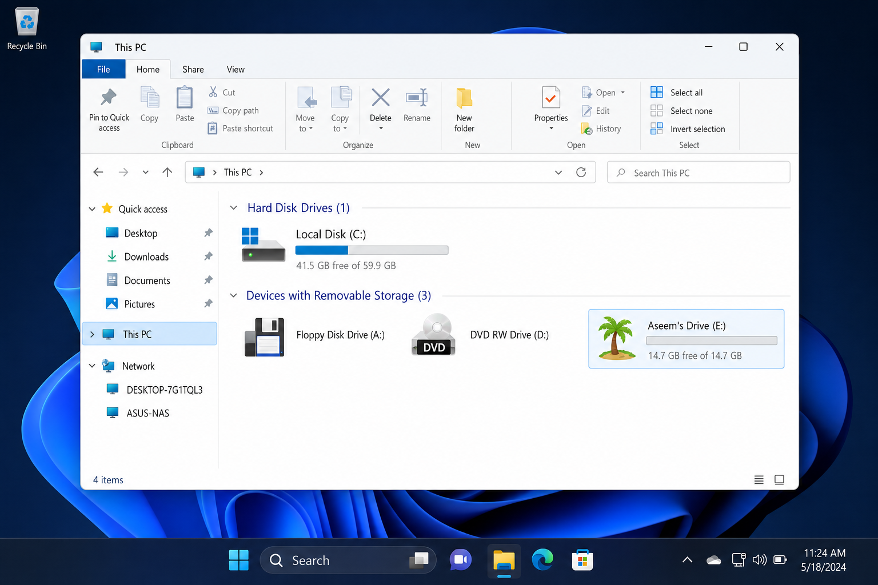
Task: Collapse Network tree node
Action: (92, 366)
